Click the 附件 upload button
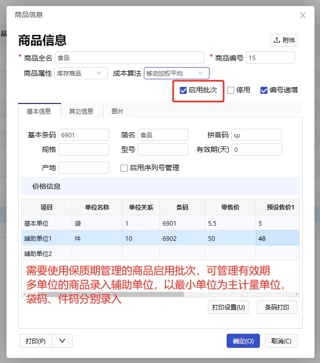Viewport: 320px width, 363px height. pyautogui.click(x=284, y=40)
